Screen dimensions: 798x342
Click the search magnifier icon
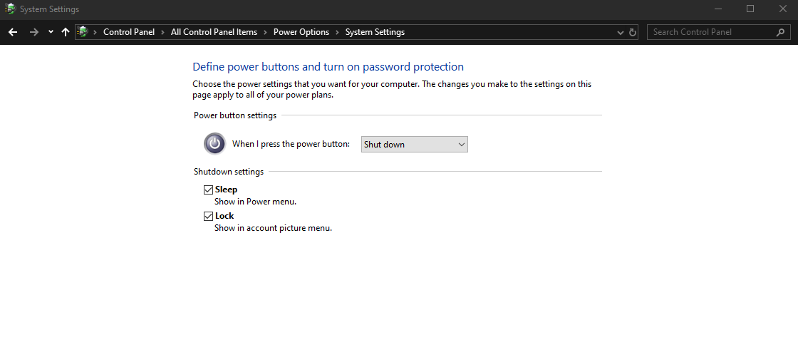(780, 32)
